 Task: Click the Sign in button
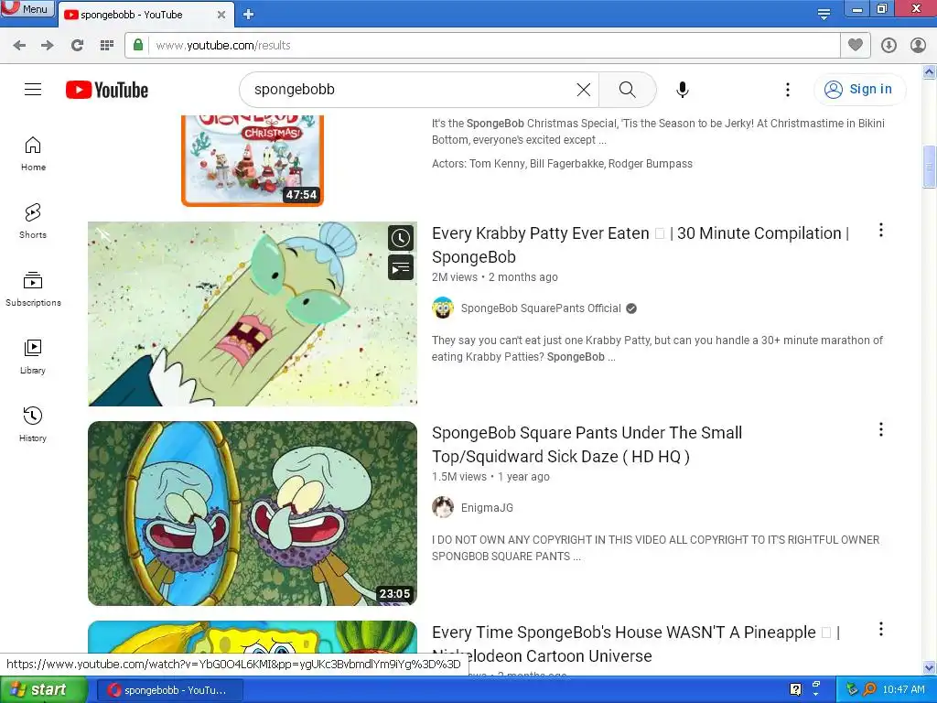click(859, 90)
